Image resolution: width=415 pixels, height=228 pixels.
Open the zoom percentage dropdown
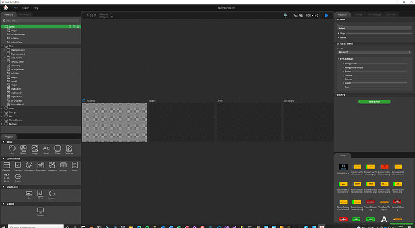click(x=309, y=16)
